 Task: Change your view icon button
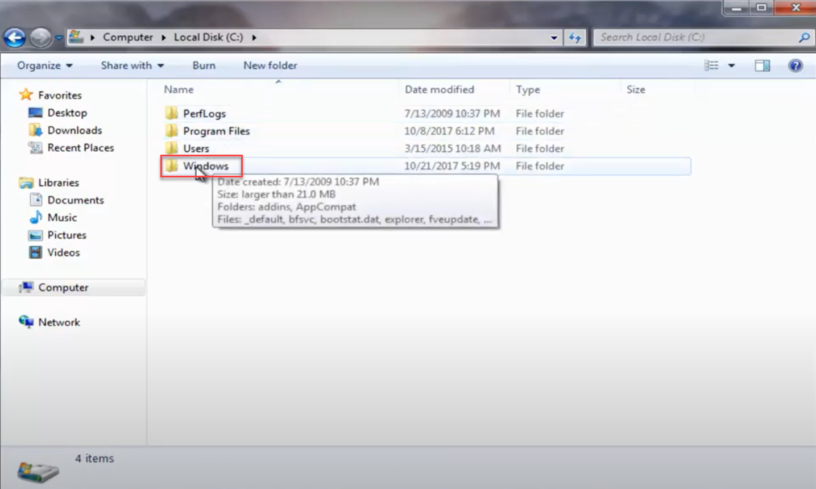pyautogui.click(x=711, y=65)
